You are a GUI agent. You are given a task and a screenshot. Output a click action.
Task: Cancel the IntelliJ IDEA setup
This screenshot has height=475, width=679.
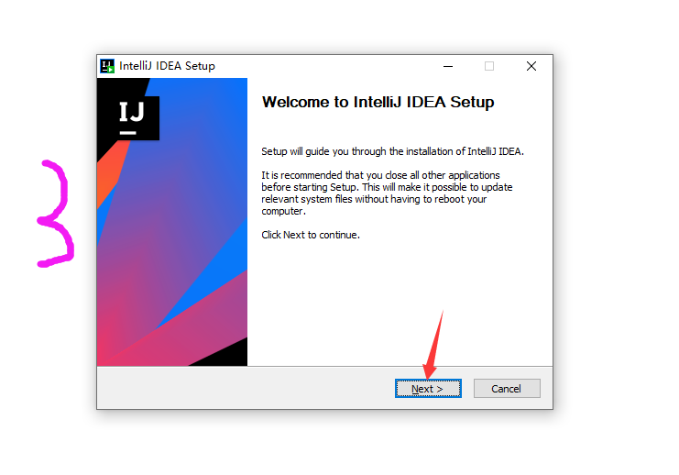click(507, 388)
